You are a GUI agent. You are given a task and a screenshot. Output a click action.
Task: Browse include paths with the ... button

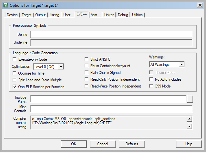click(190, 99)
